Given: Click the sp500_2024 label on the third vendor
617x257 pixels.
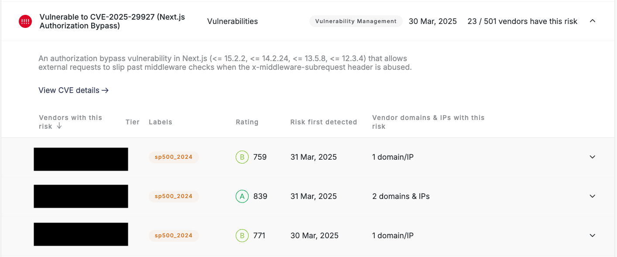Looking at the screenshot, I should pyautogui.click(x=173, y=235).
